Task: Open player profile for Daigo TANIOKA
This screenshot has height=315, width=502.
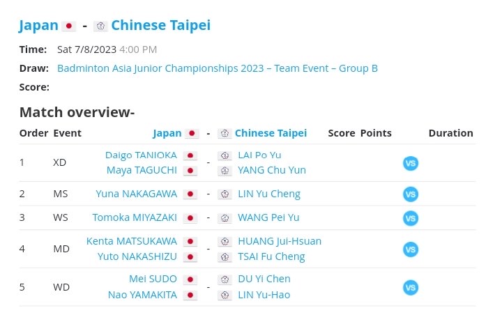Action: click(x=141, y=155)
